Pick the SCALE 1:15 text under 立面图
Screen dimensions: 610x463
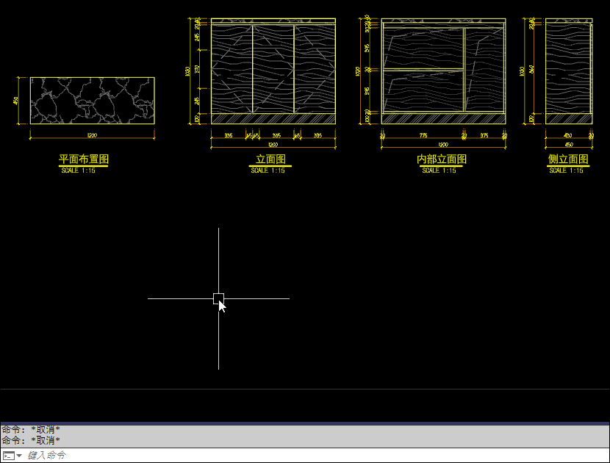268,171
